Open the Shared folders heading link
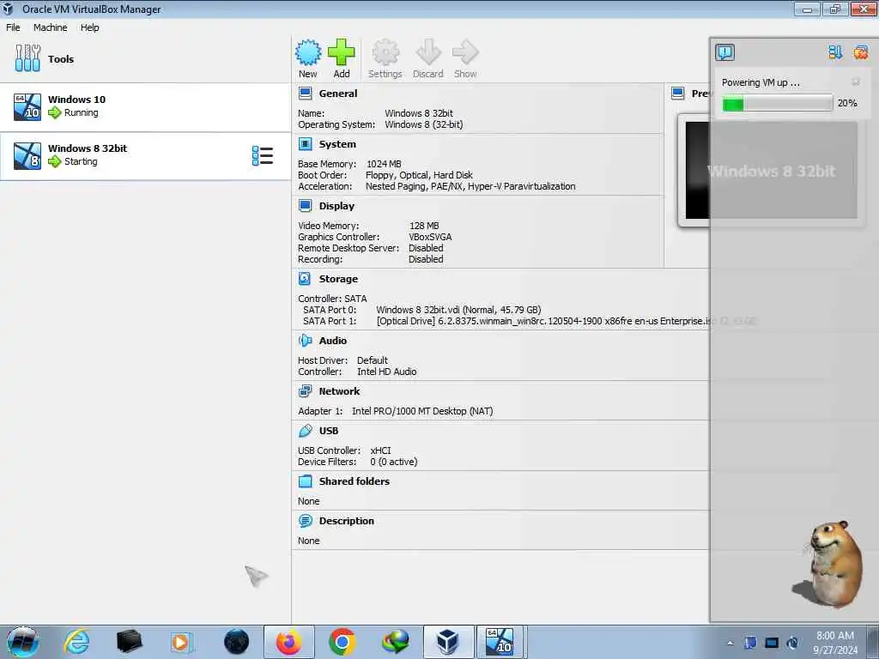The height and width of the screenshot is (659, 879). pos(355,481)
